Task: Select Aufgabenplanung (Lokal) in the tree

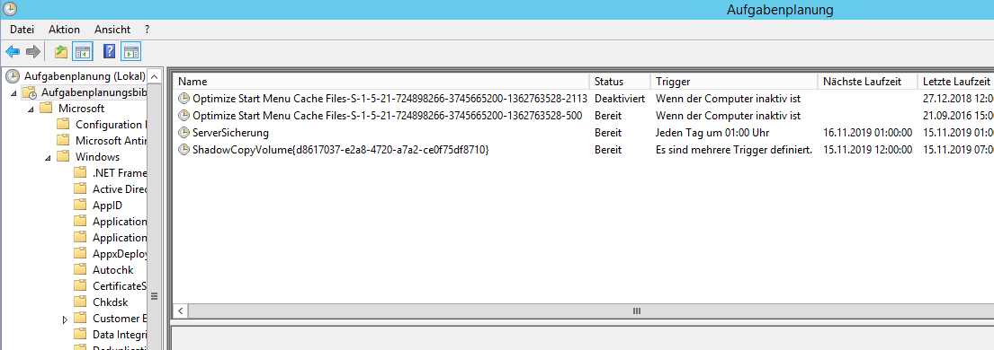Action: tap(85, 76)
